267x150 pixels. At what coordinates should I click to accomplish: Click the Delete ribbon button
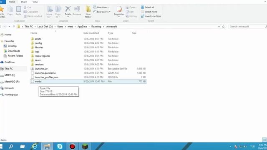(x=68, y=11)
